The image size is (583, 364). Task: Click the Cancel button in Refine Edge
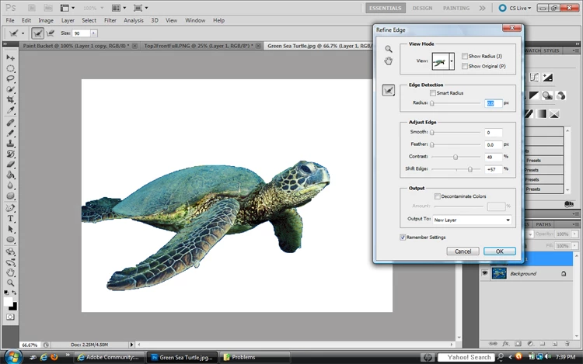click(463, 251)
